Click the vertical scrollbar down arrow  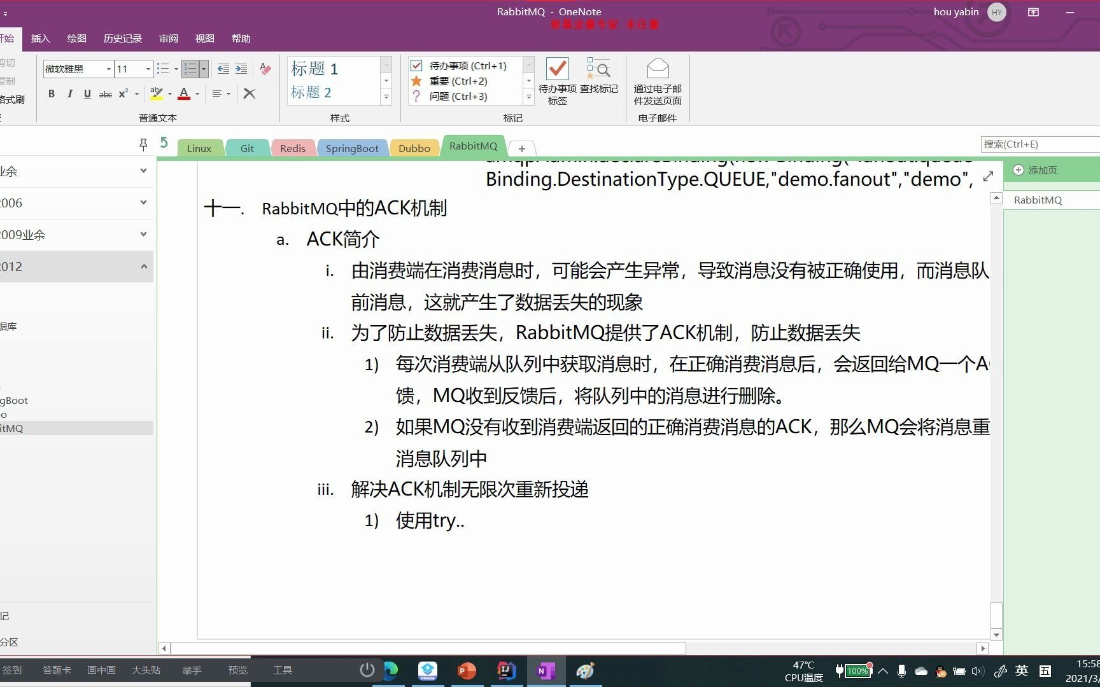996,634
